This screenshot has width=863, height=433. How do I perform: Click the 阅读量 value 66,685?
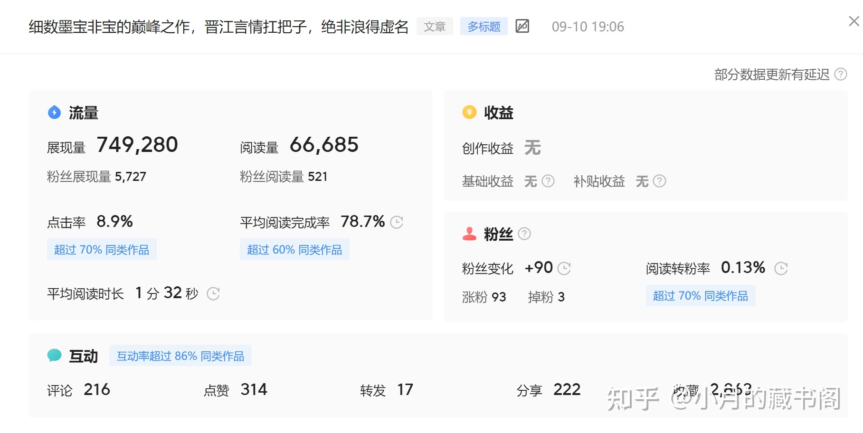coord(324,145)
